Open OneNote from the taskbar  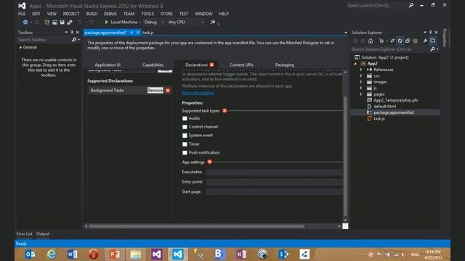(x=241, y=254)
